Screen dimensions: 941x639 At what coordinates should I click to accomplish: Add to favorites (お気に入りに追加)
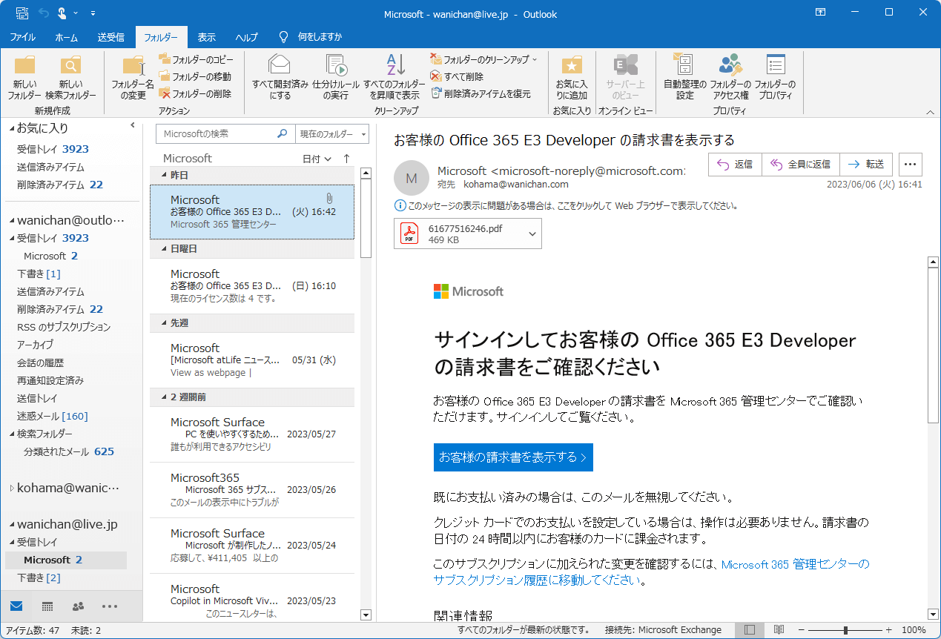(x=572, y=79)
